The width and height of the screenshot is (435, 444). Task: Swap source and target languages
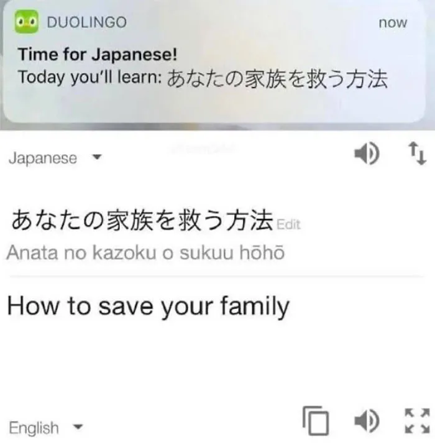coord(417,154)
